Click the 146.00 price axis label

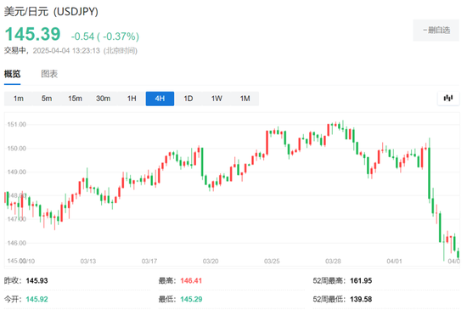point(17,243)
